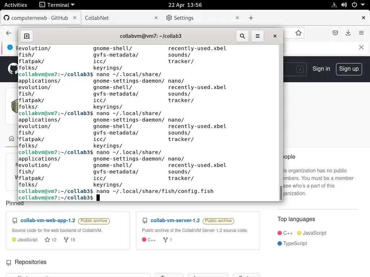Click the terminal vertical scrollbar thumb
This screenshot has height=277, width=370.
(x=281, y=193)
